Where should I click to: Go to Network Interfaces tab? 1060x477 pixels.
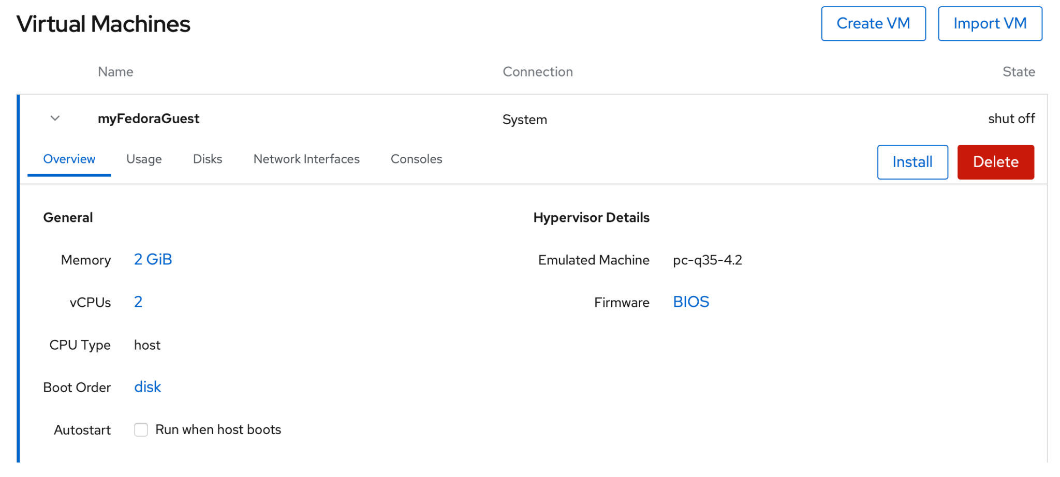(306, 159)
